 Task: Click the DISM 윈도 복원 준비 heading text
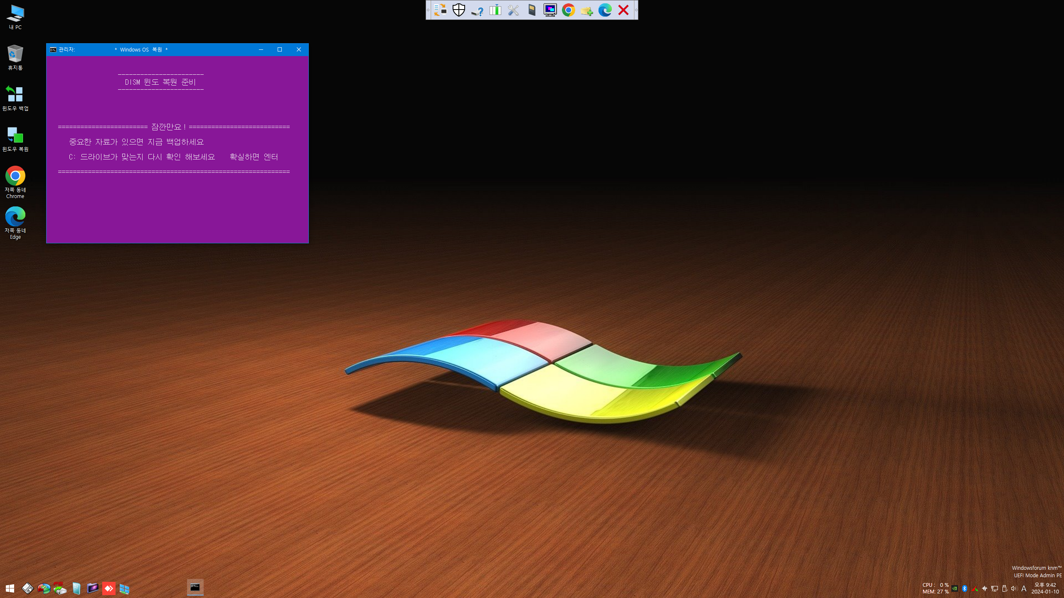pos(160,82)
